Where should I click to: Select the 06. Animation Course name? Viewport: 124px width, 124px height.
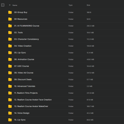click(24, 60)
